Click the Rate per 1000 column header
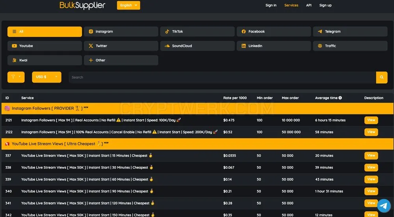Viewport: 394px width, 217px height. point(235,98)
